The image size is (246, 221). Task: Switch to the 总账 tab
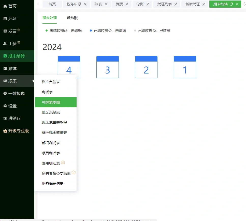140,4
